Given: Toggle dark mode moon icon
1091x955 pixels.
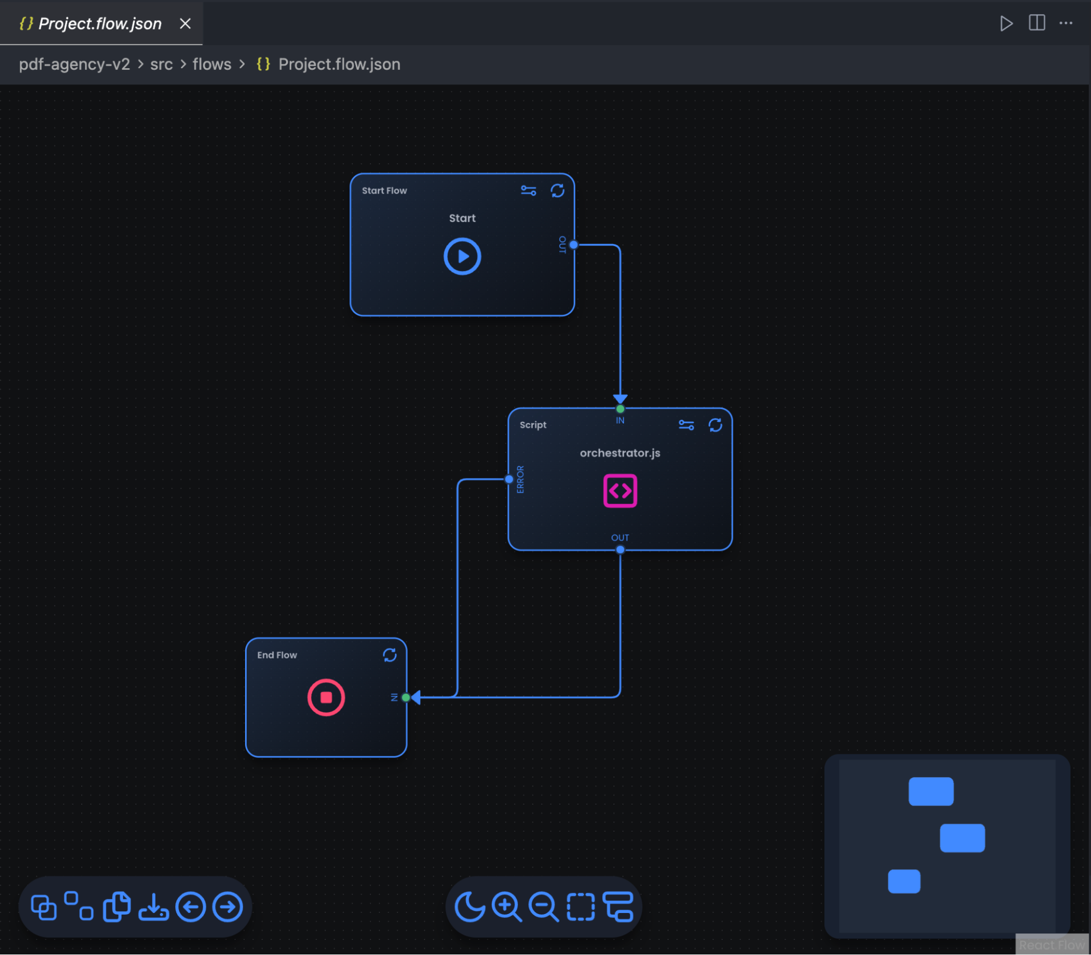Looking at the screenshot, I should point(469,908).
